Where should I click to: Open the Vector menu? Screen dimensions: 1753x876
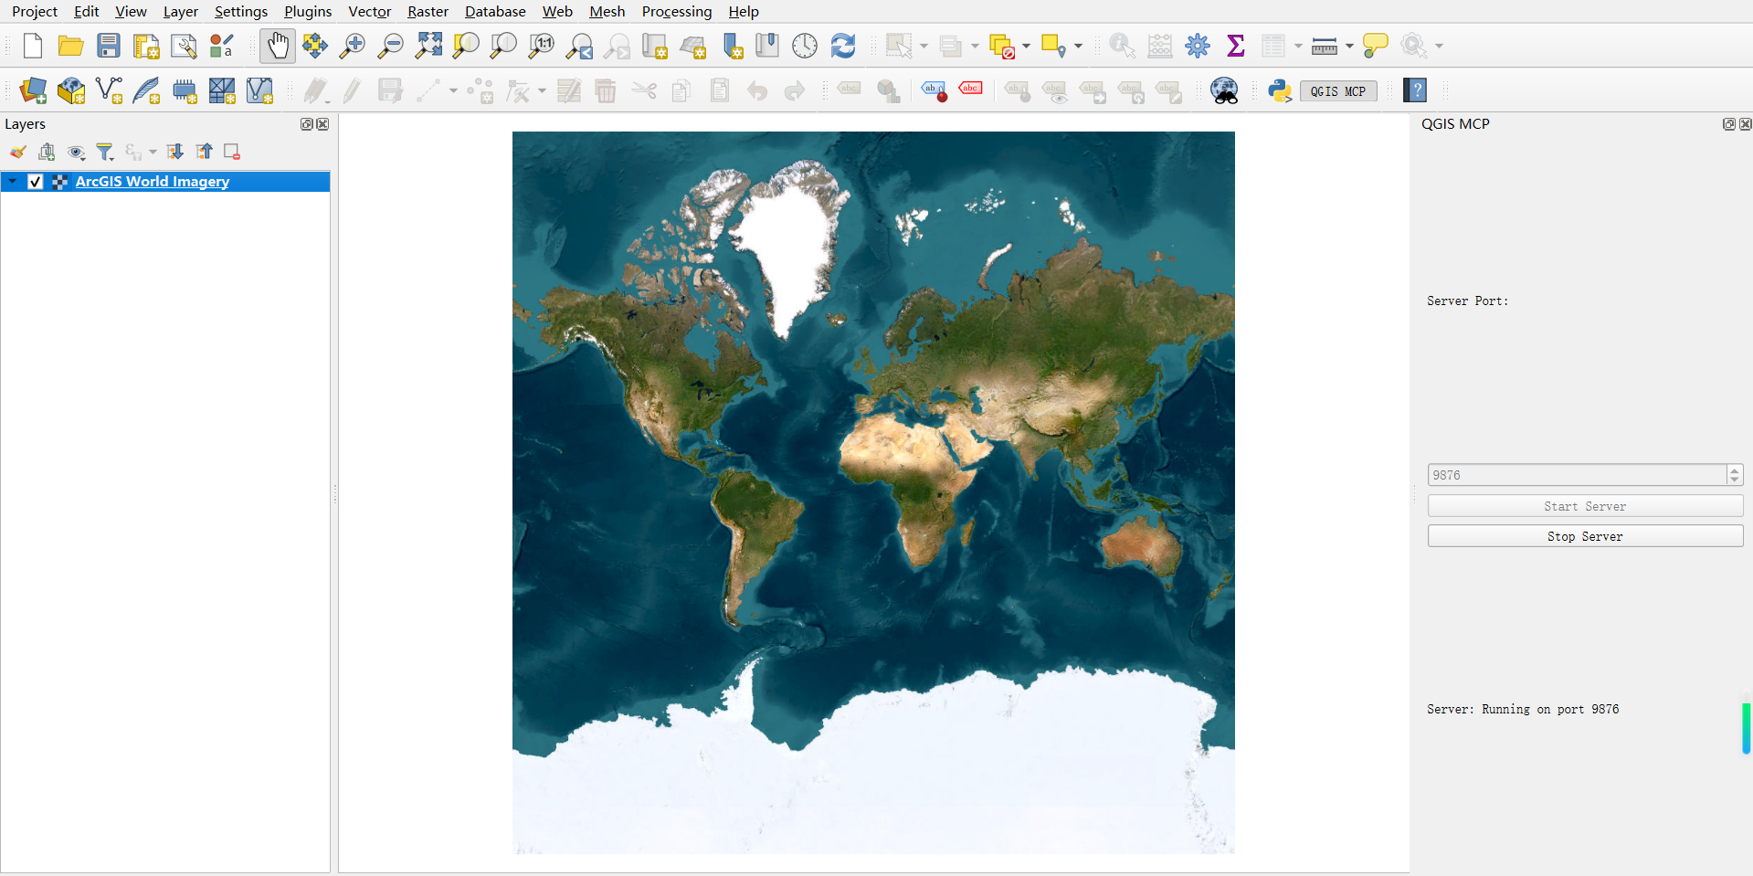[x=368, y=11]
